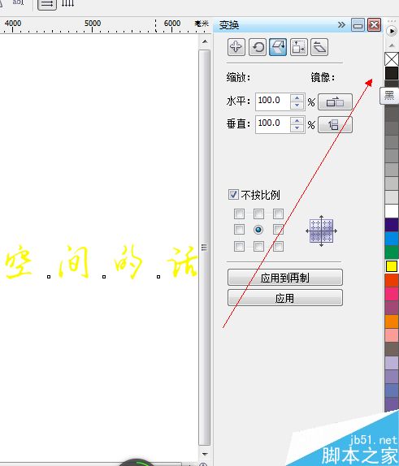The height and width of the screenshot is (466, 399).
Task: Select the Scale and Mirror transform tab
Action: (x=278, y=47)
